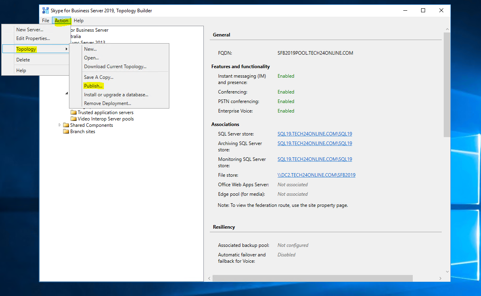The image size is (481, 296).
Task: Select "New Server..." in the context menu
Action: pyautogui.click(x=29, y=29)
